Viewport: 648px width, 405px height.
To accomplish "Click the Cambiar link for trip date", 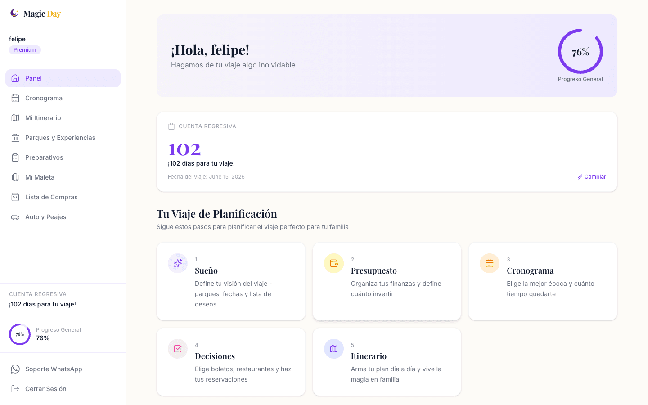I will coord(592,177).
